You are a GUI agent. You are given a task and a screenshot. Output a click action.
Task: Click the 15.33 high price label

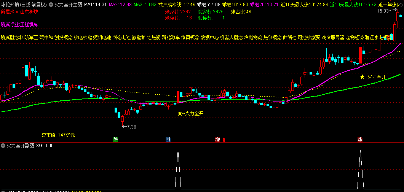pyautogui.click(x=382, y=11)
